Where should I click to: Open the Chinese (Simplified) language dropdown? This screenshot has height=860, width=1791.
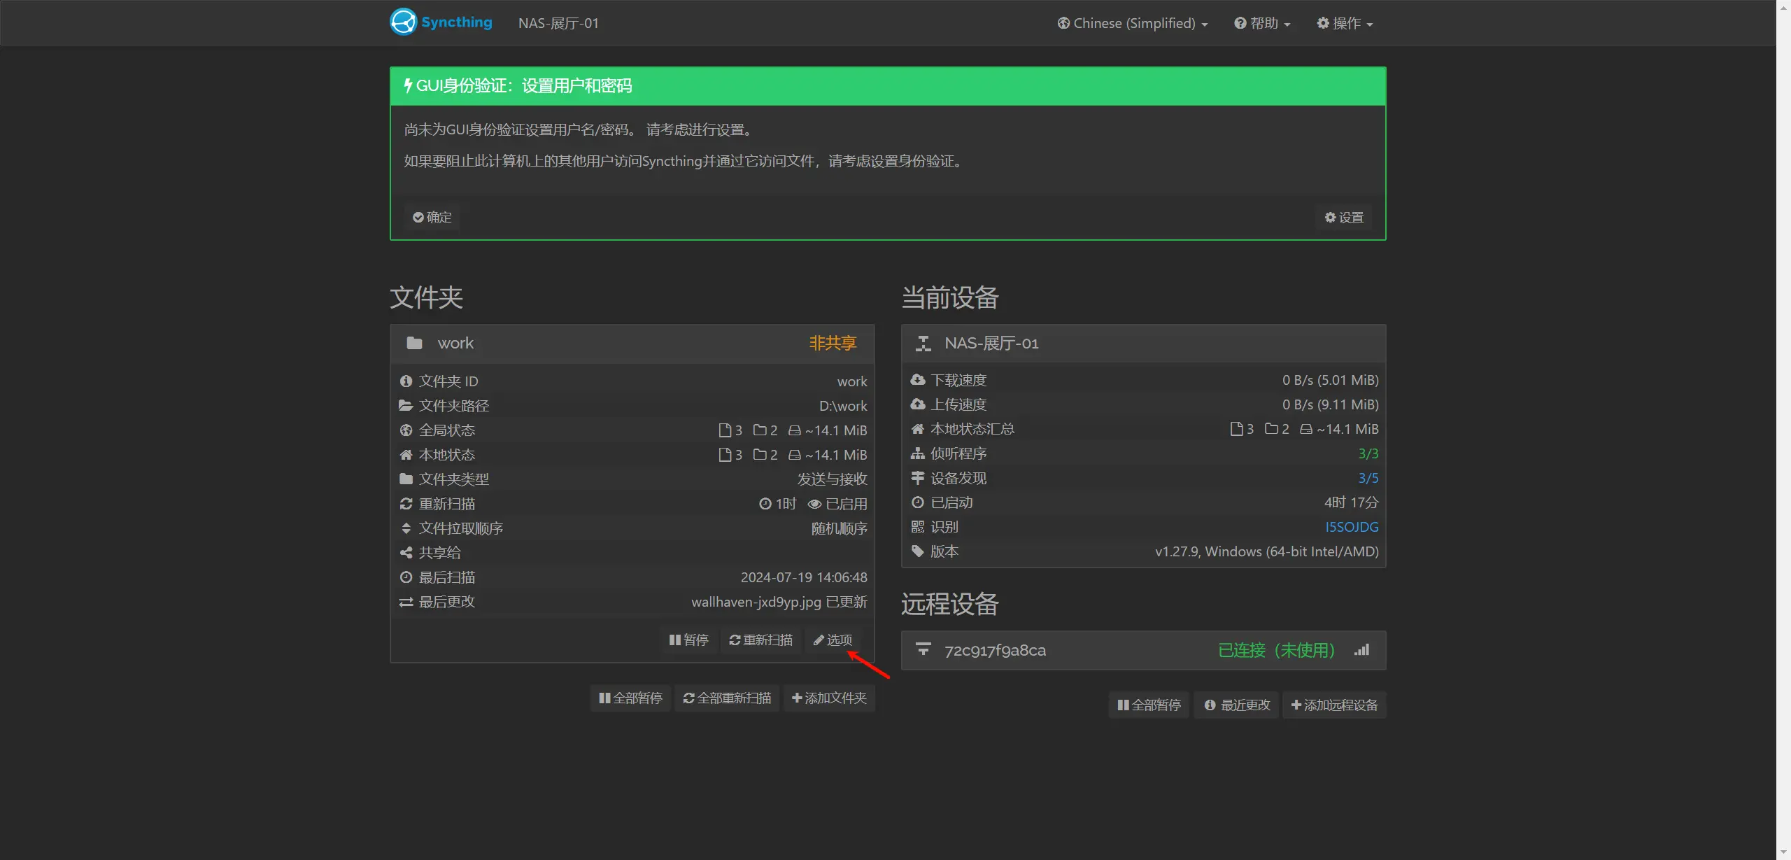(x=1132, y=22)
